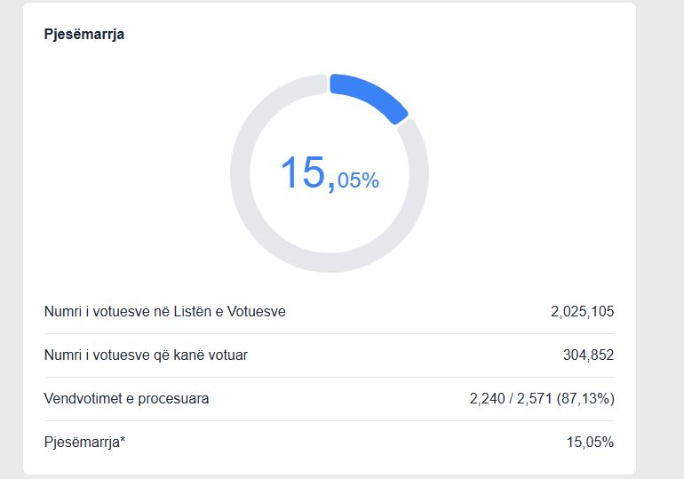Screen dimensions: 684x479
Task: Click Numri i votuesve që kanë votuar label
Action: tap(146, 355)
